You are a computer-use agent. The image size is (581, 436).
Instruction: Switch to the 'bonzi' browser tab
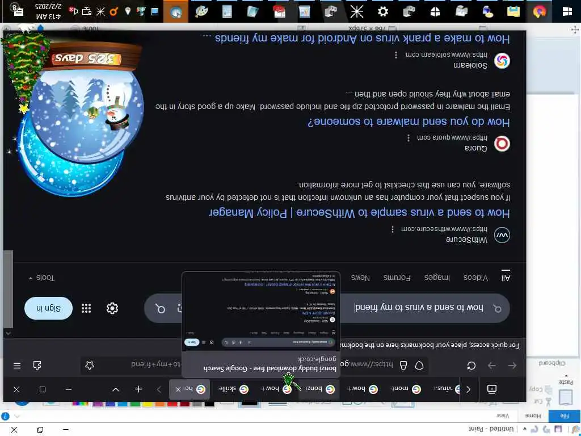pos(319,389)
